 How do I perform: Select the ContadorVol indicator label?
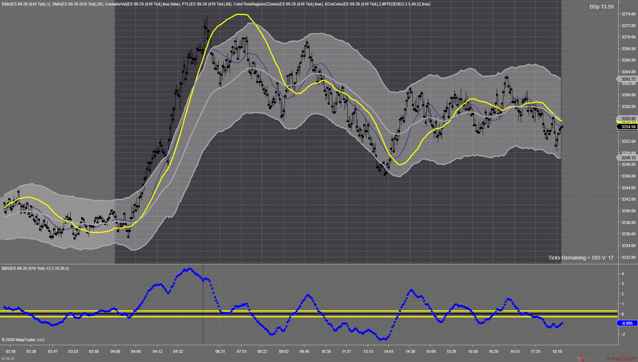coord(142,4)
